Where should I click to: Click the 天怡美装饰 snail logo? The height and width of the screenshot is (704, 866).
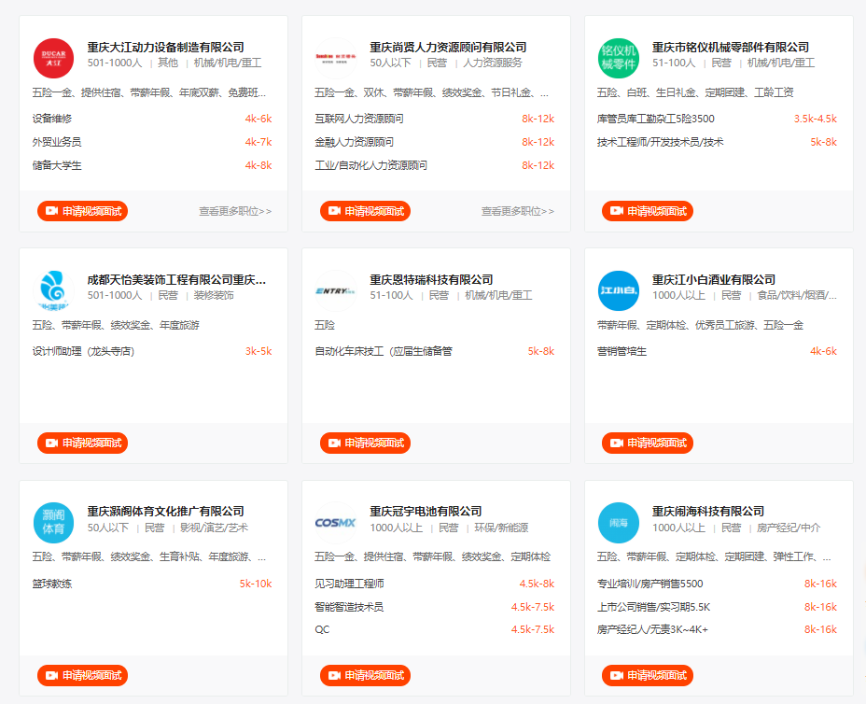pyautogui.click(x=53, y=290)
